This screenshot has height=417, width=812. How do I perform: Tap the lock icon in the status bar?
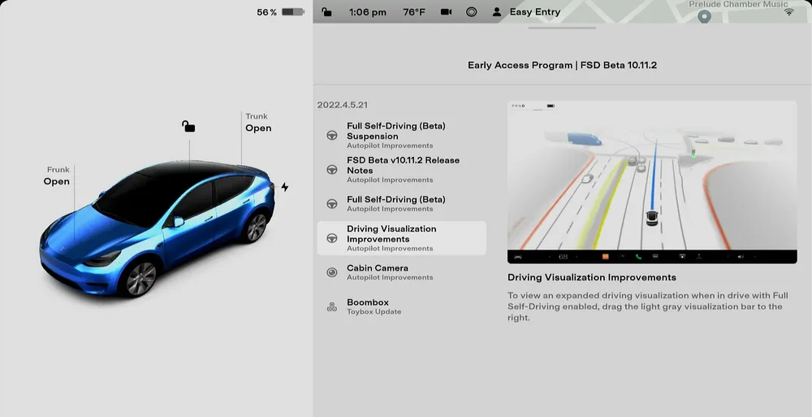click(326, 11)
